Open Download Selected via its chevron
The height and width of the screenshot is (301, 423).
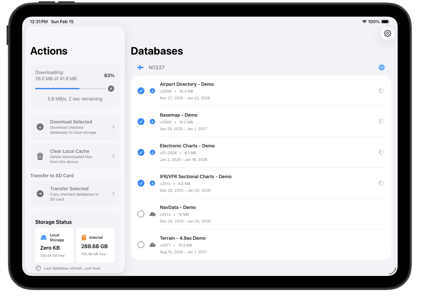pyautogui.click(x=114, y=127)
